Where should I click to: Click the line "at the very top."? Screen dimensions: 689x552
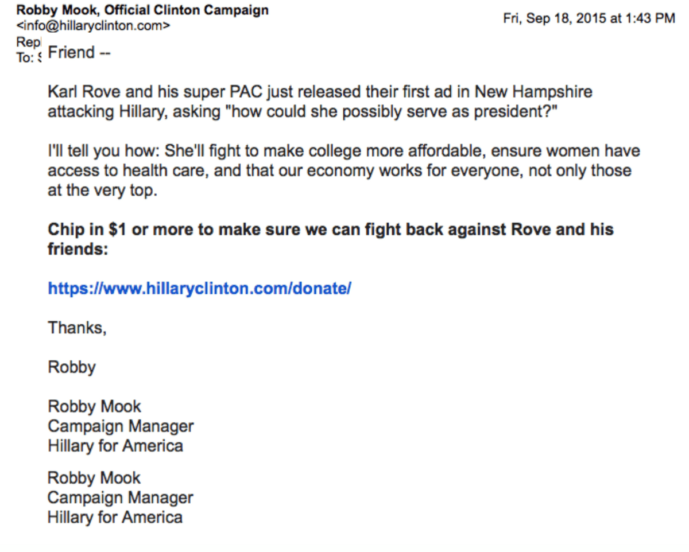(x=102, y=191)
